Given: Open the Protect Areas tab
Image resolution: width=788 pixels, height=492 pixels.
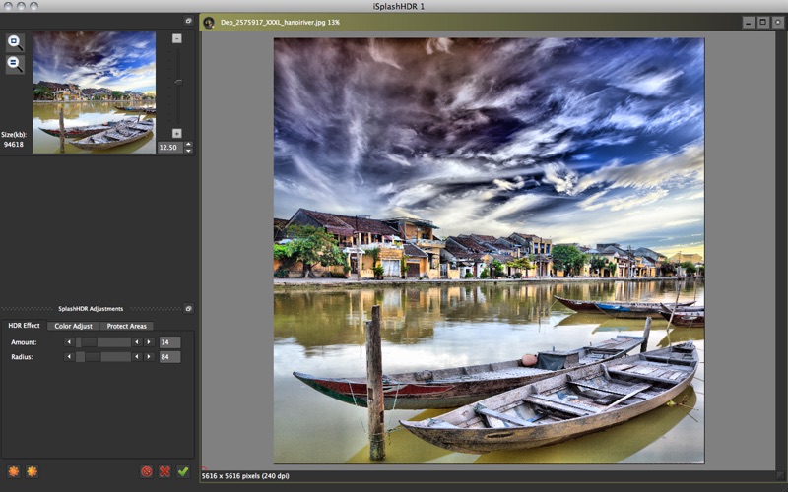Looking at the screenshot, I should (x=127, y=326).
